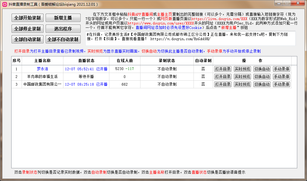This screenshot has width=307, height=181.
Task: Click 不自动录制 status in 中国邮政集团 row
Action: point(167,84)
